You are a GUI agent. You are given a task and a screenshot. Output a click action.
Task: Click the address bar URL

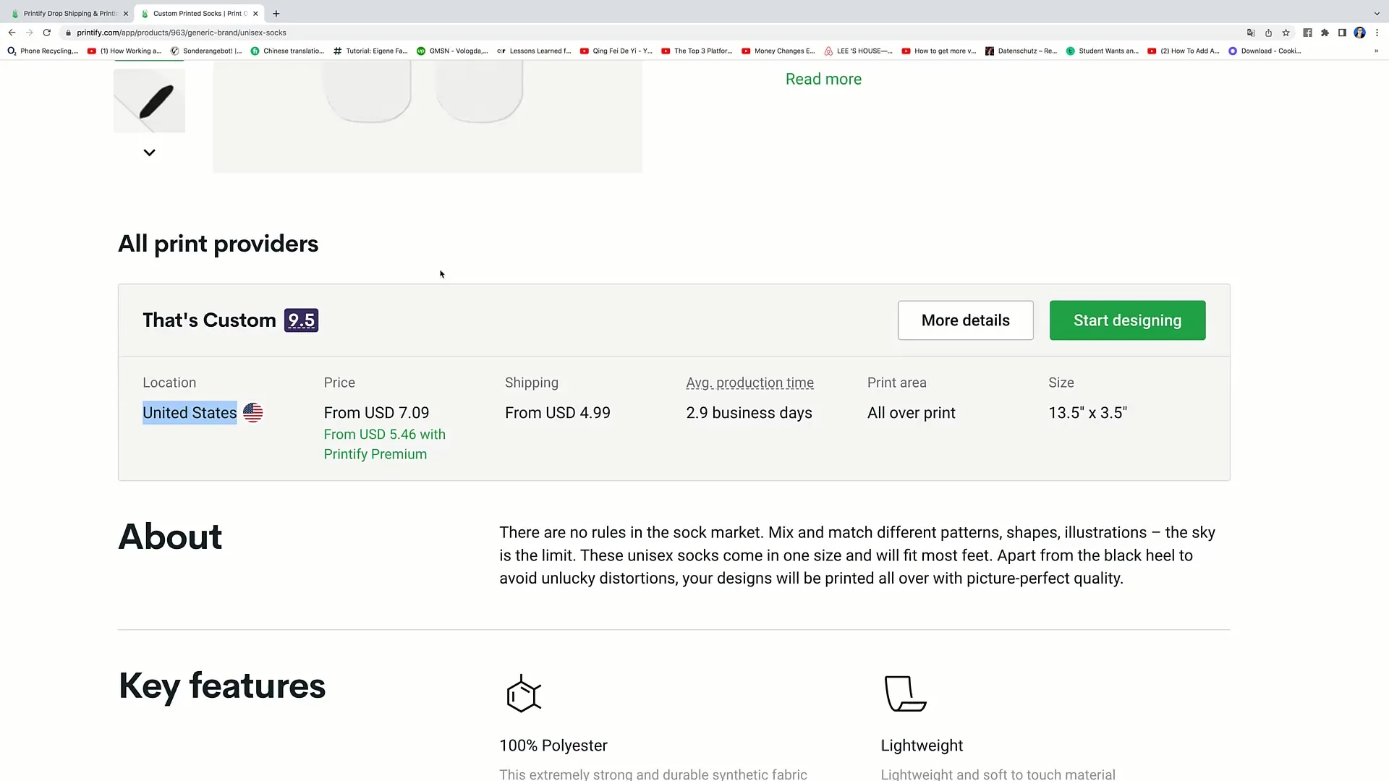182,33
